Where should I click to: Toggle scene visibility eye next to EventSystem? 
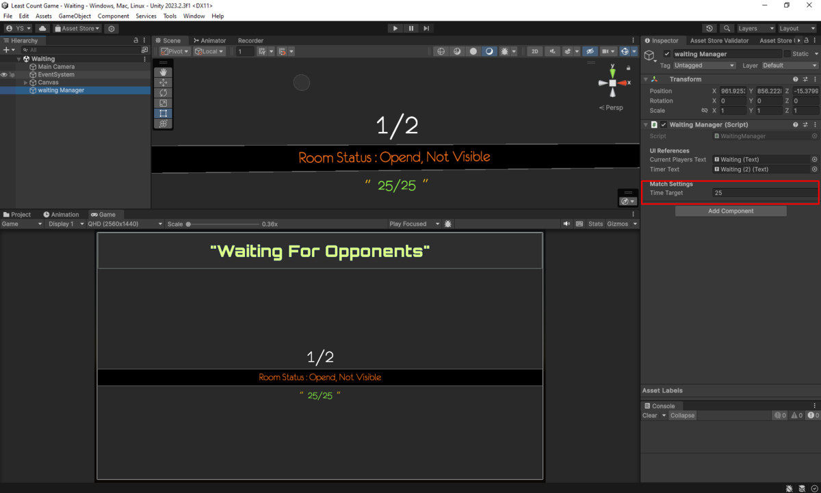[x=3, y=75]
